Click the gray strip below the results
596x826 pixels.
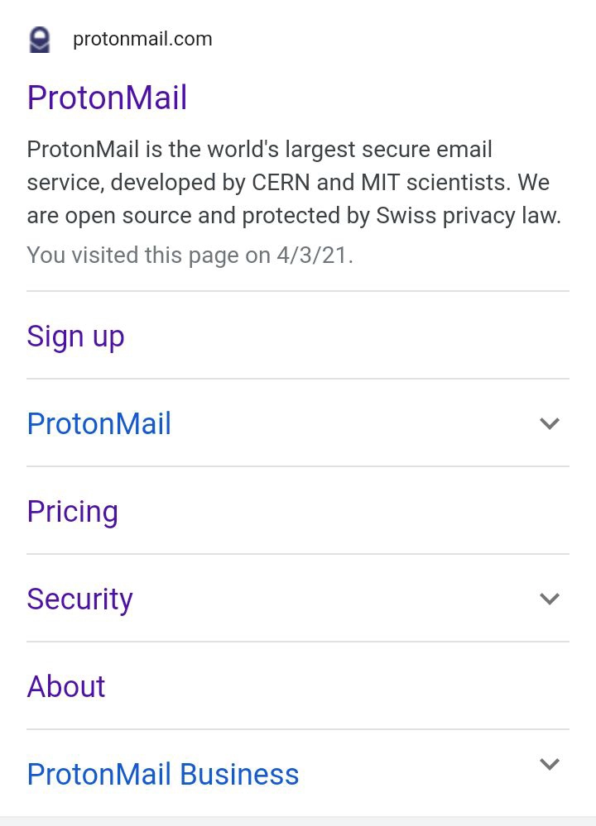point(298,821)
